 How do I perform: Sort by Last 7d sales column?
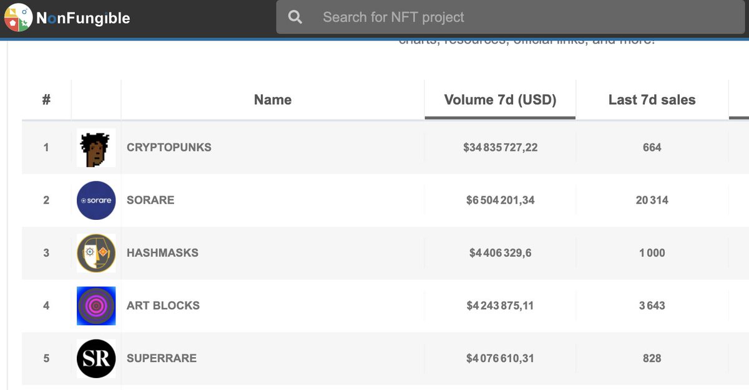652,100
